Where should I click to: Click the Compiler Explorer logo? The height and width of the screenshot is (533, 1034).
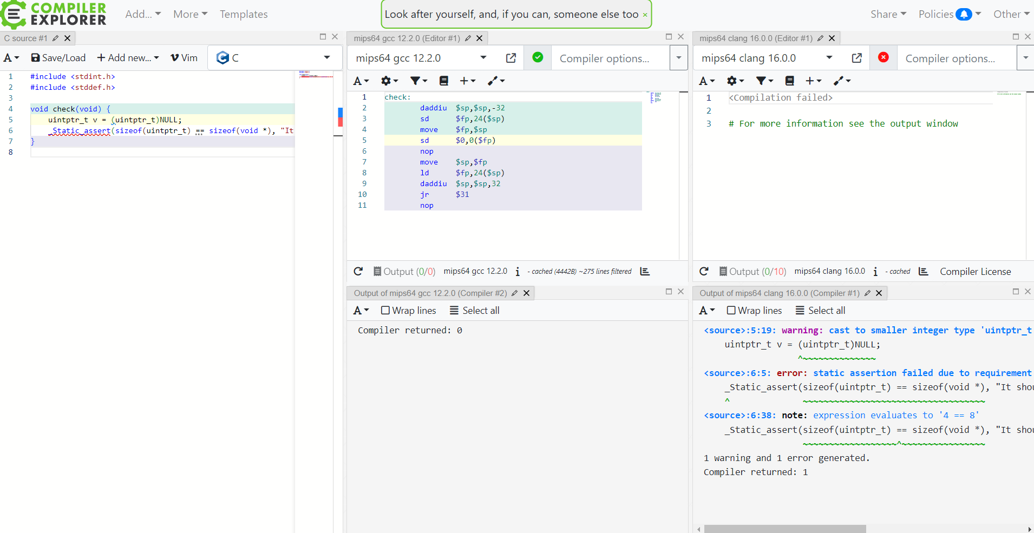point(54,14)
